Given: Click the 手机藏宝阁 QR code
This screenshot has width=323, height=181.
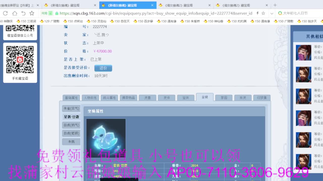Looking at the screenshot, I should pyautogui.click(x=20, y=59).
